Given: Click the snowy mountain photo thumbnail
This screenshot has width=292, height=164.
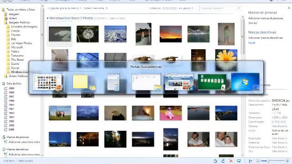Looking at the screenshot, I should click(x=115, y=34).
